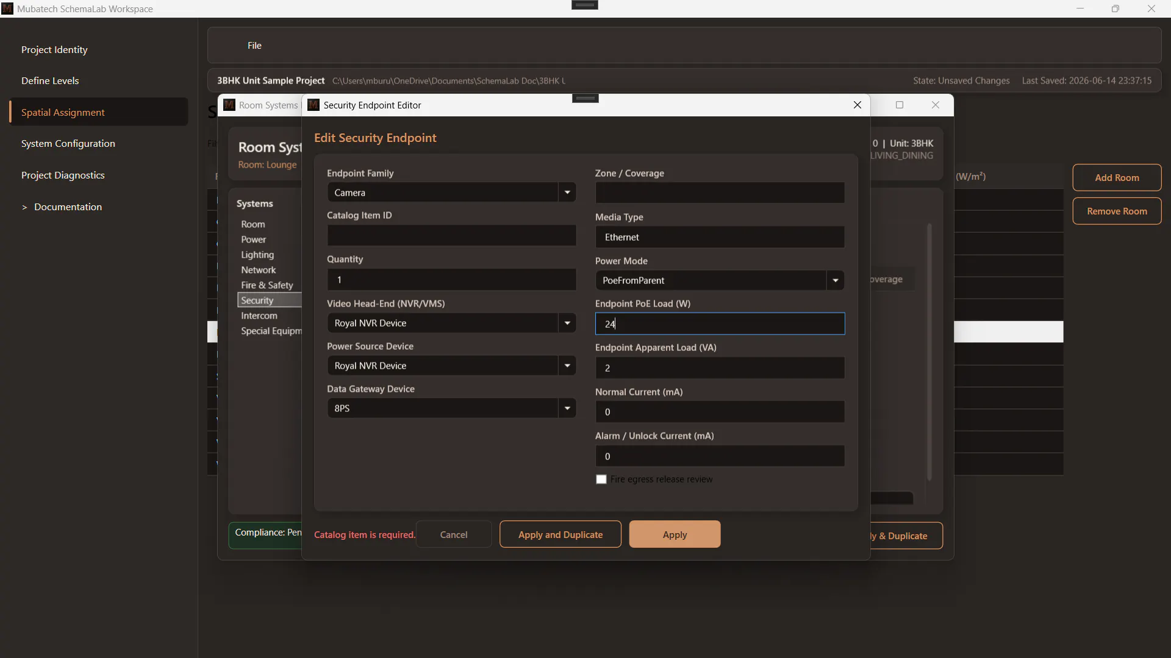This screenshot has width=1171, height=658.
Task: Click the Catalog Item ID field
Action: click(451, 235)
